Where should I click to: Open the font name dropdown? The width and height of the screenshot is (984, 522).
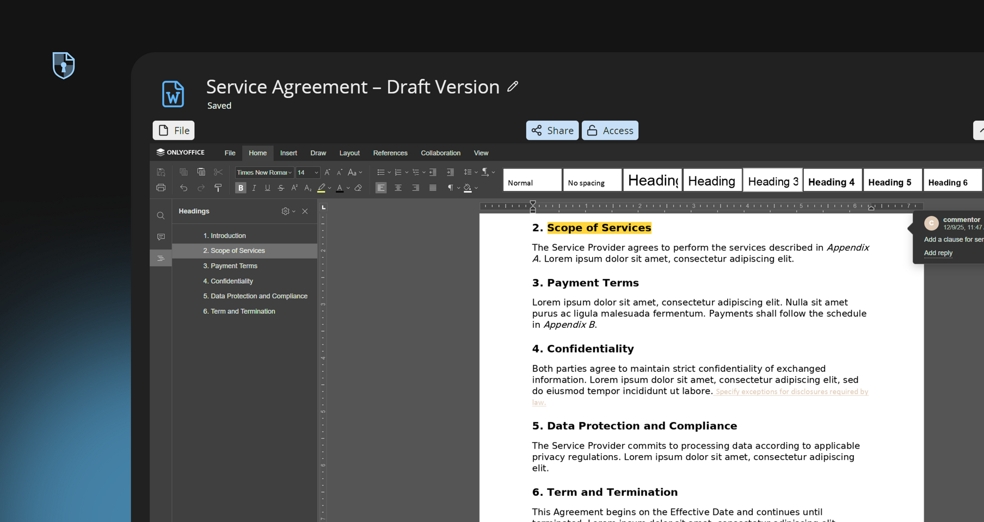(x=289, y=172)
